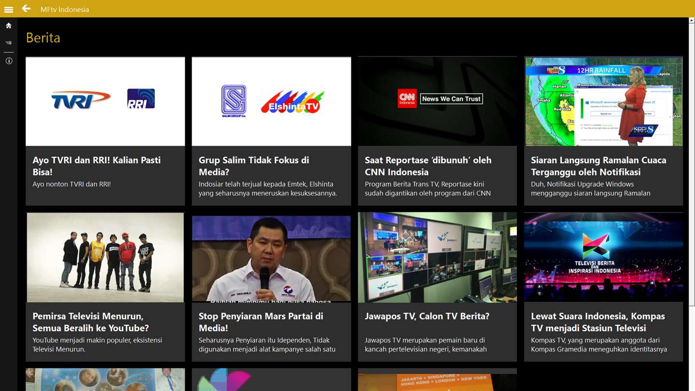Click 'Kompas TV, yang merupakan anggota' description
The width and height of the screenshot is (695, 391).
599,345
